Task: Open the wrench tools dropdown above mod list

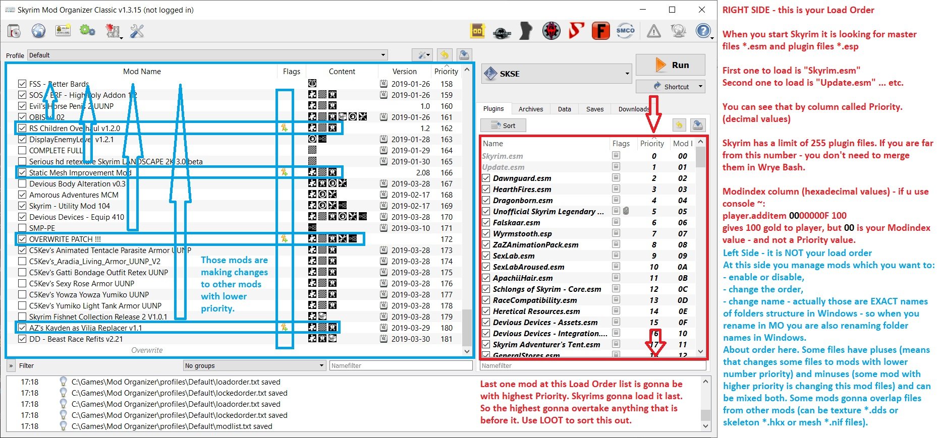Action: [x=422, y=55]
